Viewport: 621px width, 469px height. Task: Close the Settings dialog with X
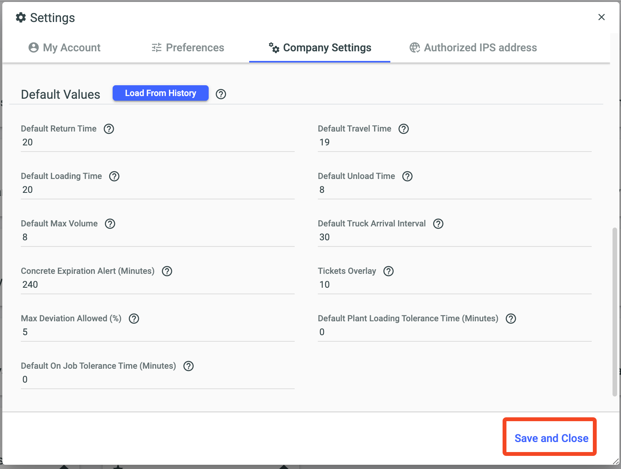(x=601, y=17)
